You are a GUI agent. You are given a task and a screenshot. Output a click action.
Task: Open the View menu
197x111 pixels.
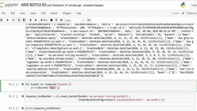click(22, 13)
